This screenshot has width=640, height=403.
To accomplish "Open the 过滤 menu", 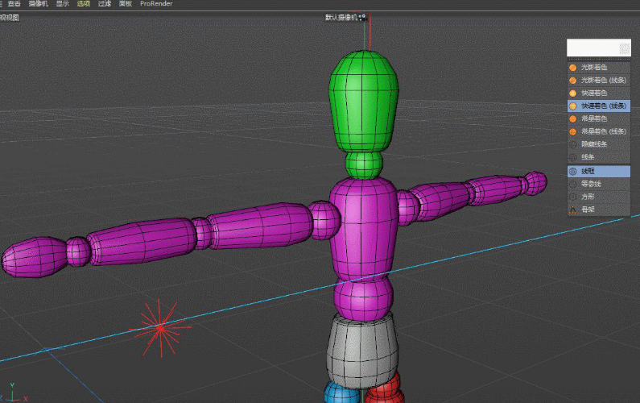I will pos(105,4).
